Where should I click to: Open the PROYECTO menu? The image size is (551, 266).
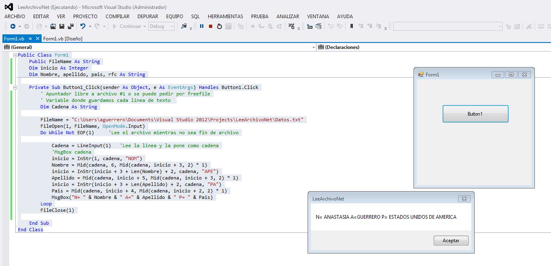pyautogui.click(x=85, y=17)
